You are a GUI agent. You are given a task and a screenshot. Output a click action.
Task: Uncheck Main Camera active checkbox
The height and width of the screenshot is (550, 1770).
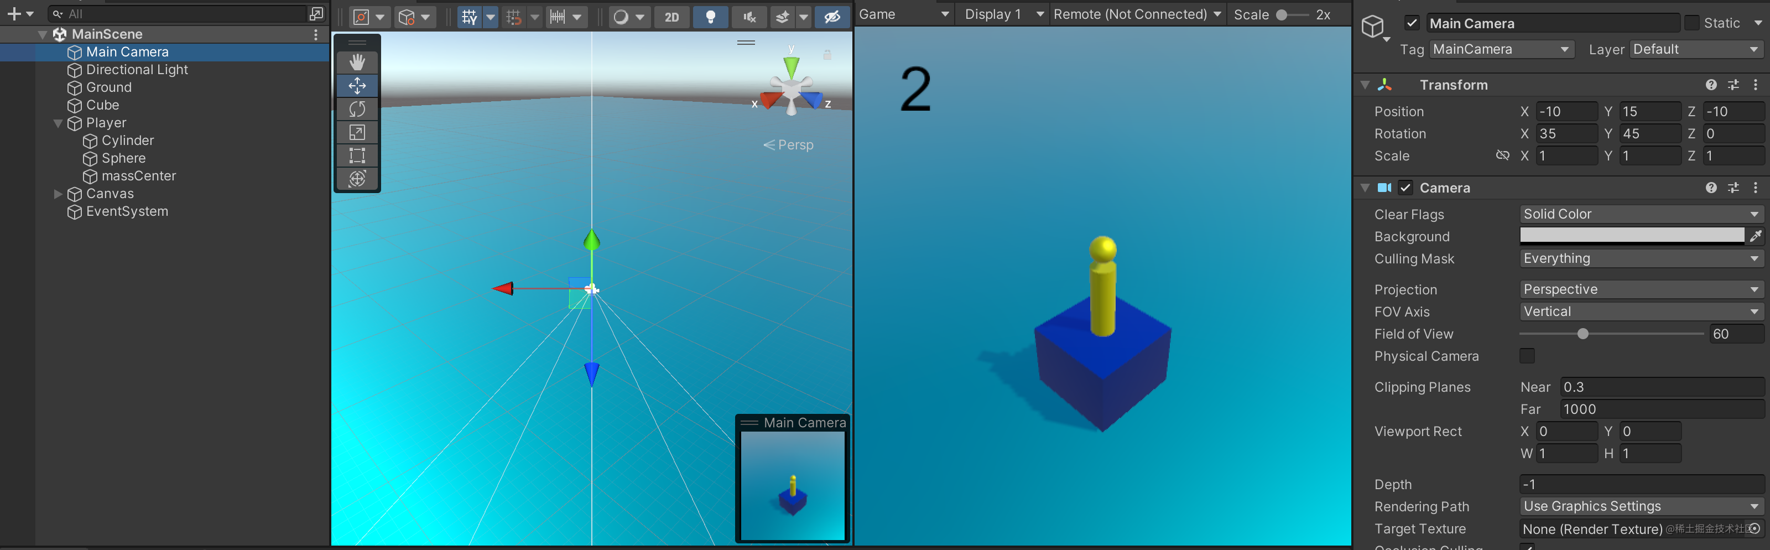click(x=1412, y=23)
